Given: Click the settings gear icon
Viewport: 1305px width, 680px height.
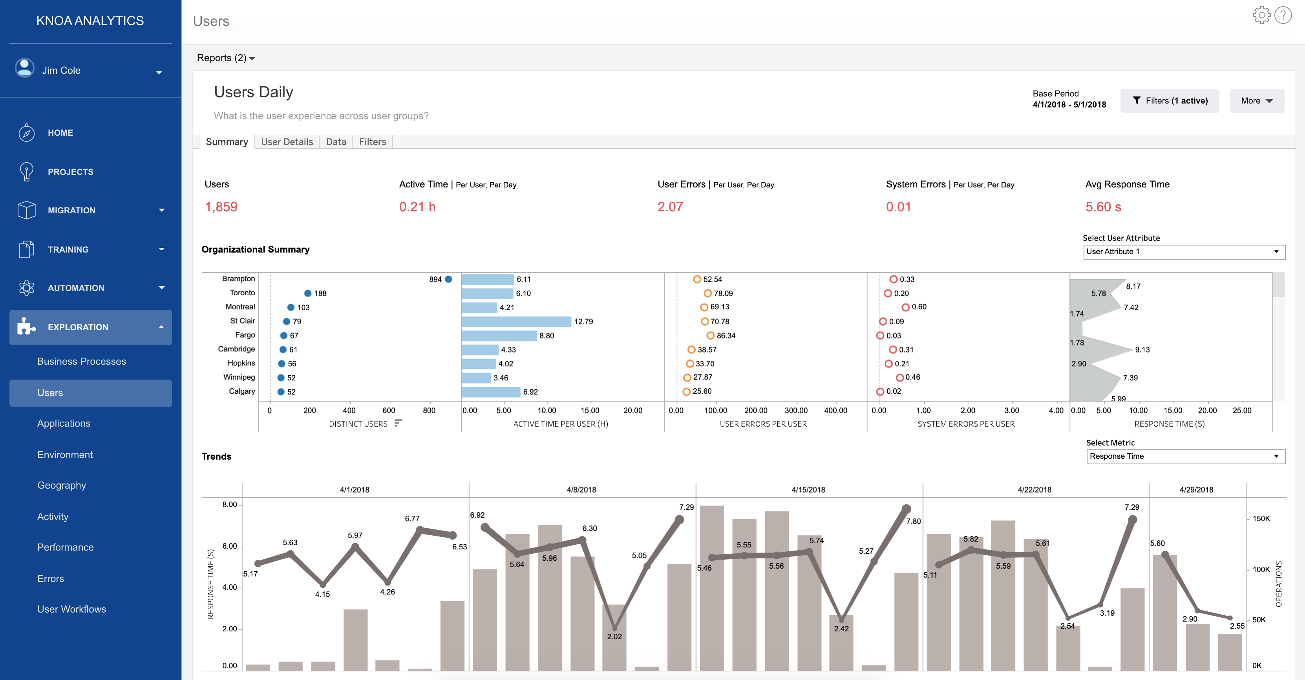Looking at the screenshot, I should (1261, 15).
